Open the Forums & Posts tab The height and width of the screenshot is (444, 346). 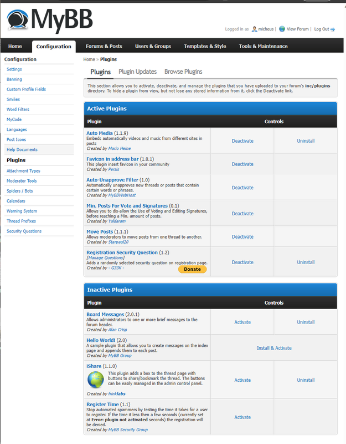(104, 46)
